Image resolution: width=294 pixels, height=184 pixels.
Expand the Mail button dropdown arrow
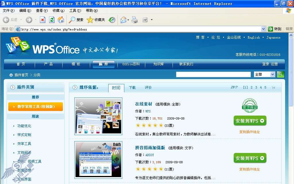click(x=128, y=20)
